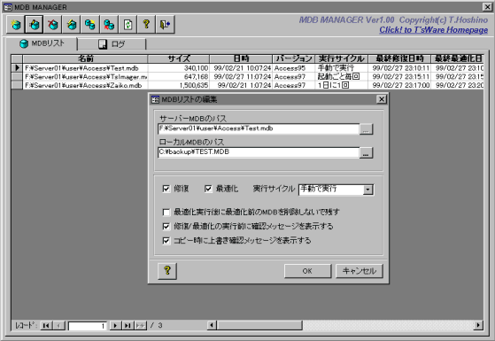The height and width of the screenshot is (341, 495).
Task: Click the row selector for TsImager row
Action: 17,76
